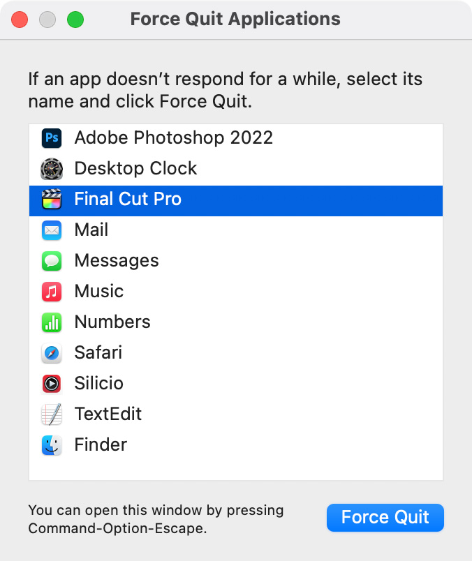Click the Final Cut Pro clapperboard icon

tap(52, 200)
